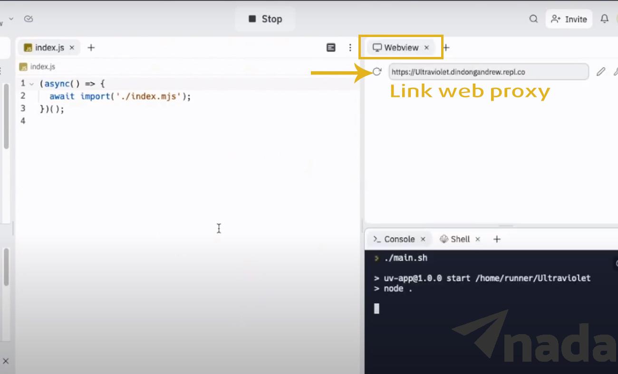This screenshot has height=374, width=618.
Task: Click the index.js breadcrumb path
Action: point(38,67)
